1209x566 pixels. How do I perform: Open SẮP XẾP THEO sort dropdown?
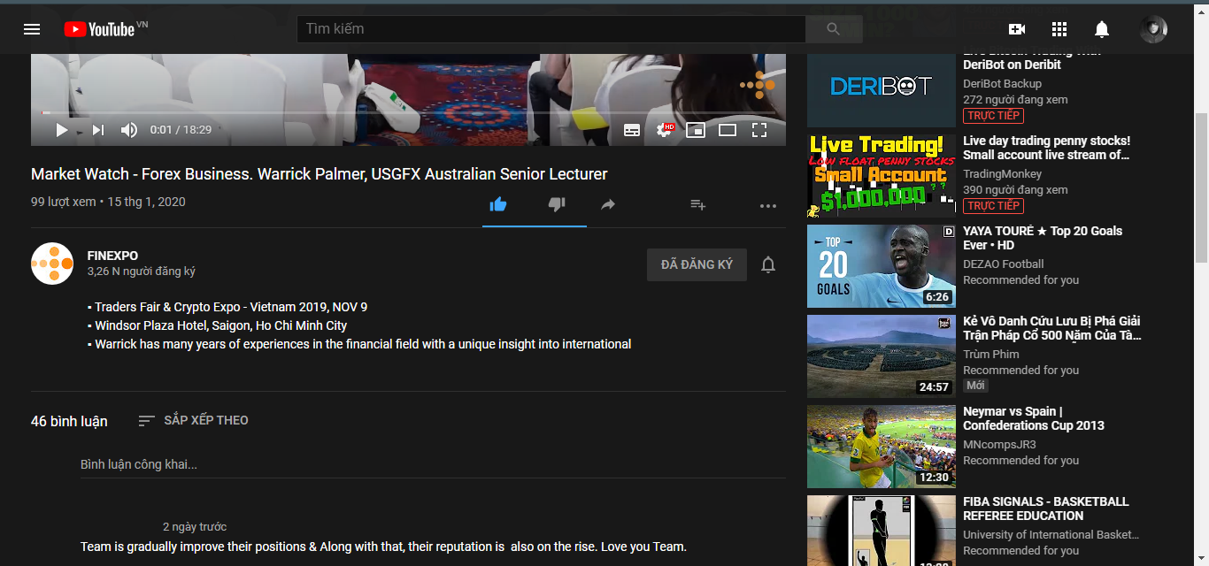click(194, 420)
